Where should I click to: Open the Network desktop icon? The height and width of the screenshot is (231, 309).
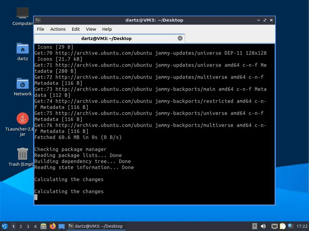tap(22, 87)
